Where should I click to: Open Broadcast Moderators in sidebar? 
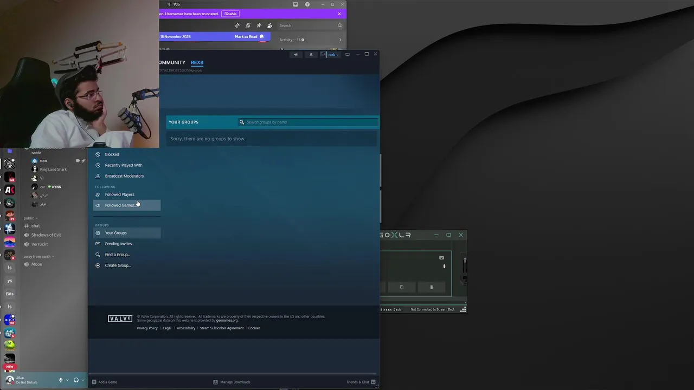pyautogui.click(x=126, y=176)
